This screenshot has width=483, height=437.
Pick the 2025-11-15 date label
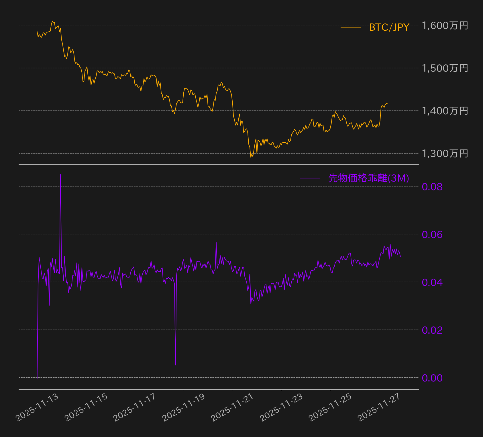(86, 408)
